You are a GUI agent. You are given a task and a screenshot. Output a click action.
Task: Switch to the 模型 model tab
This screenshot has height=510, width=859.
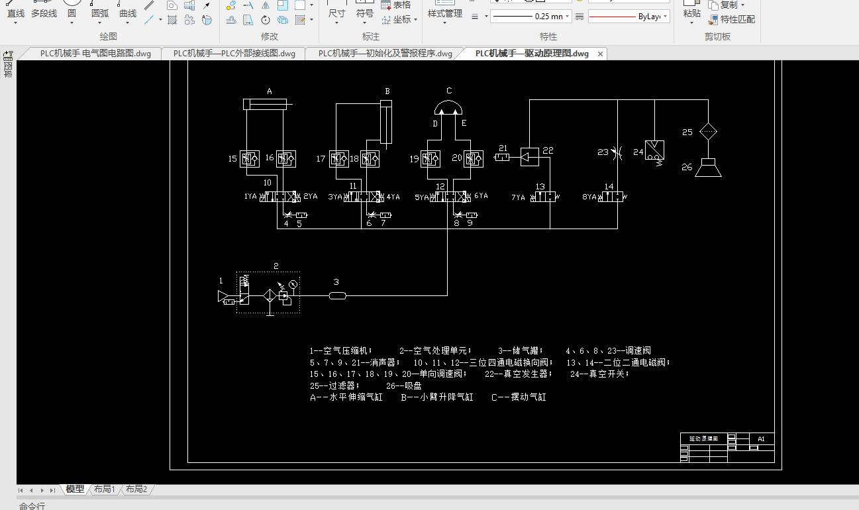tap(75, 489)
